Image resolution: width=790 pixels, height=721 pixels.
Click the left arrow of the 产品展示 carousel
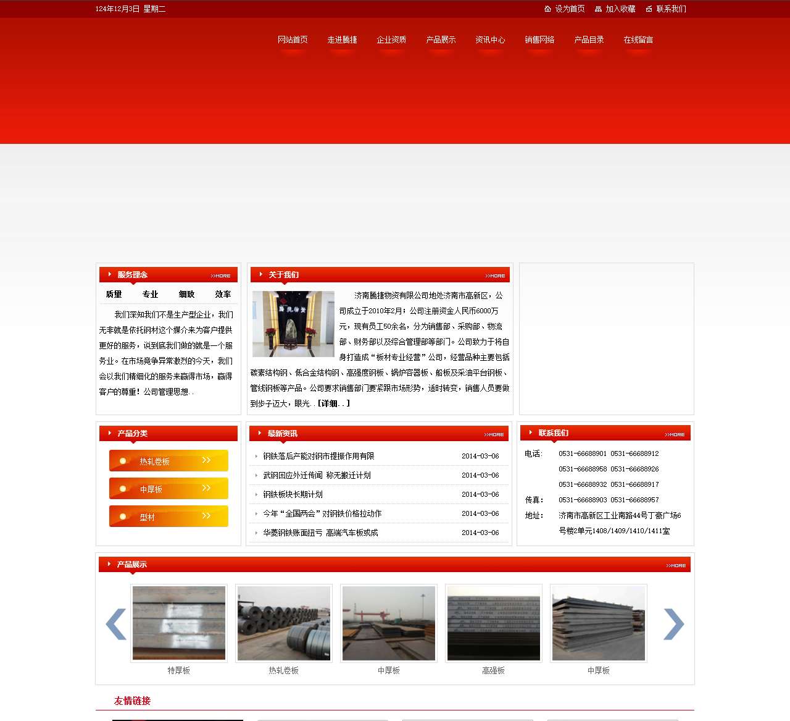(116, 624)
